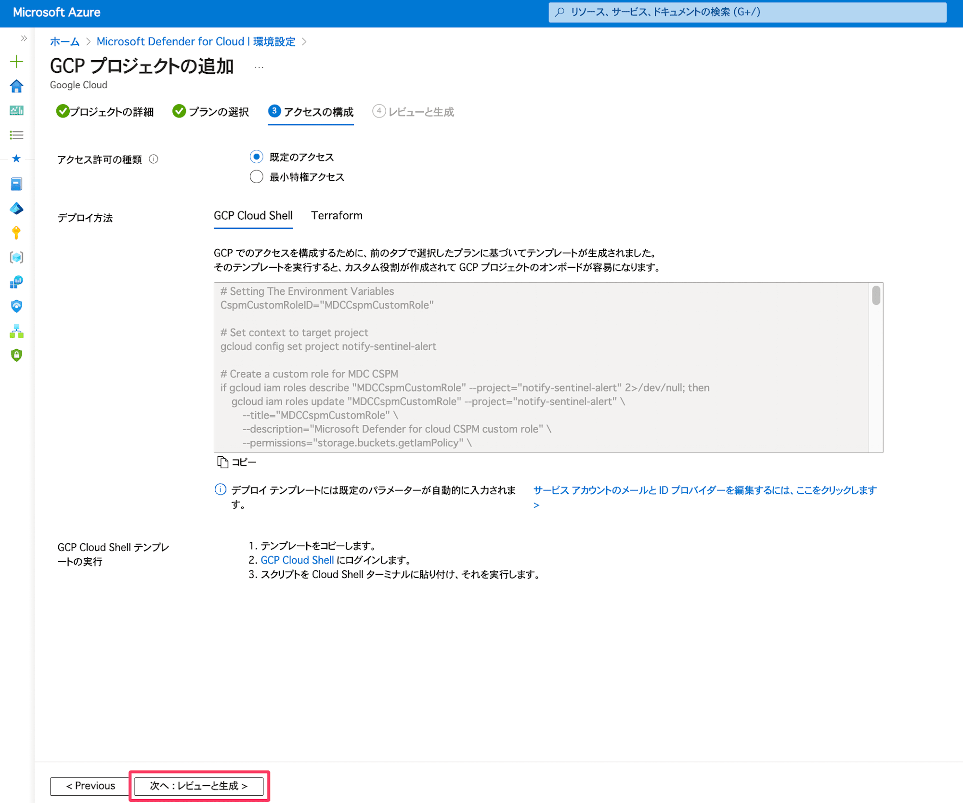This screenshot has height=803, width=963.
Task: Open the GCP Cloud Shell login link
Action: (297, 560)
